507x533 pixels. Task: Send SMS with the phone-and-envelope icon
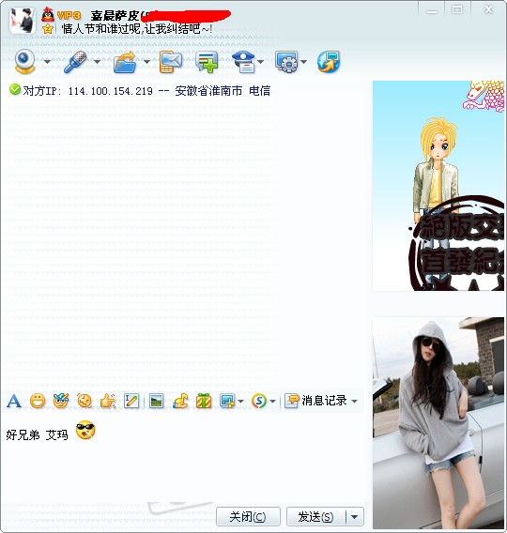coord(171,62)
